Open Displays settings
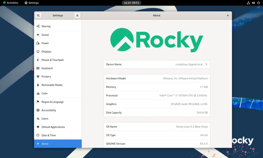The width and height of the screenshot is (263, 158). pyautogui.click(x=47, y=52)
